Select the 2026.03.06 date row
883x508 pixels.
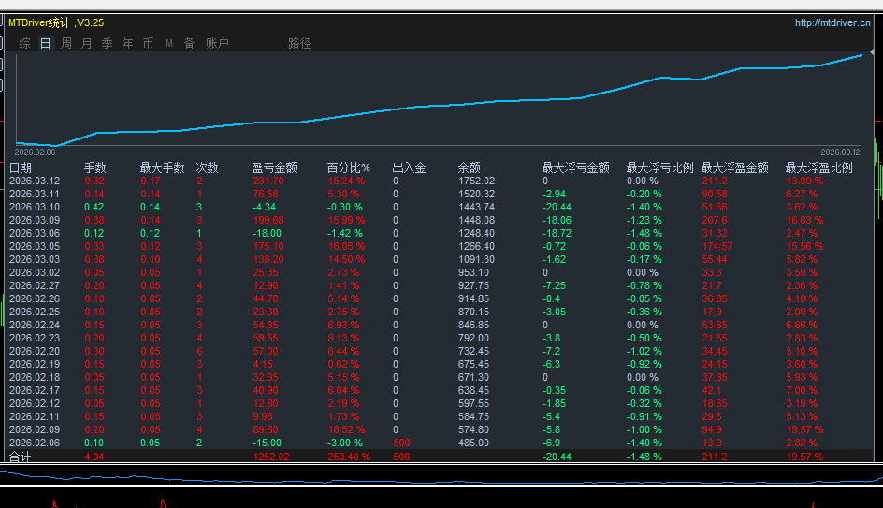point(35,233)
